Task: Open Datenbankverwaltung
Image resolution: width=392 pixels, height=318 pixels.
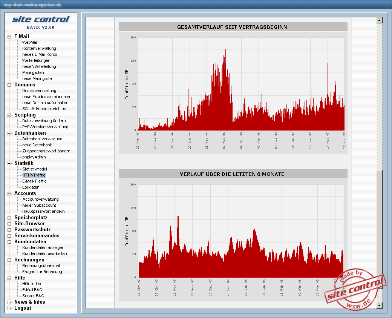Action: tap(42, 139)
